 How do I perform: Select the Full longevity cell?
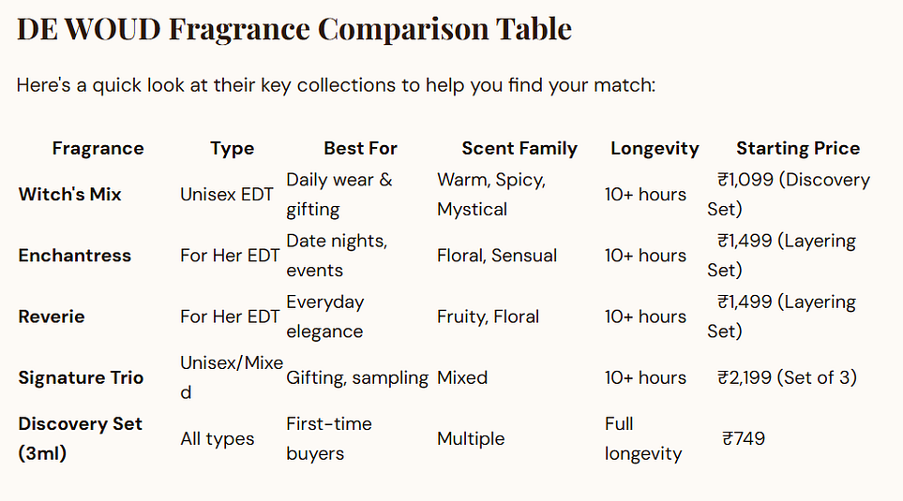pos(642,438)
